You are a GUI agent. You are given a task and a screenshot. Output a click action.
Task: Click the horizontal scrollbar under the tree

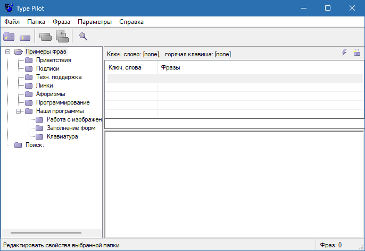52,233
